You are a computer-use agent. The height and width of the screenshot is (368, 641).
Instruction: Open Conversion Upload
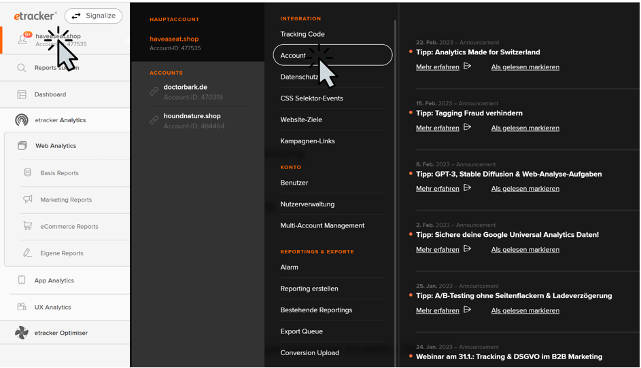coord(309,353)
